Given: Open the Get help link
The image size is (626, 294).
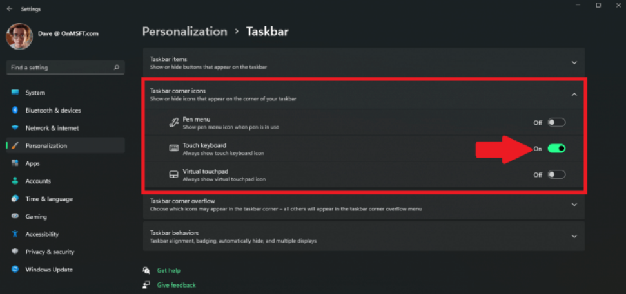Looking at the screenshot, I should pyautogui.click(x=168, y=271).
